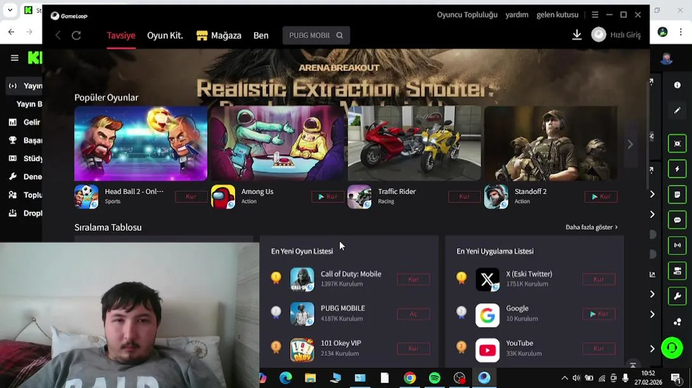Expand the Kick panel chevron beside wrench icon

652,294
